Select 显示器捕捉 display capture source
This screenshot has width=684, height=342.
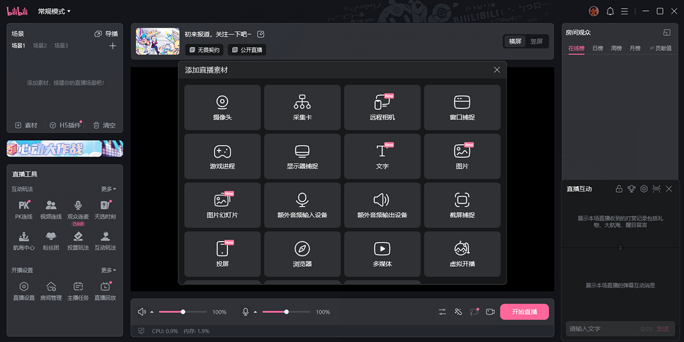[302, 156]
